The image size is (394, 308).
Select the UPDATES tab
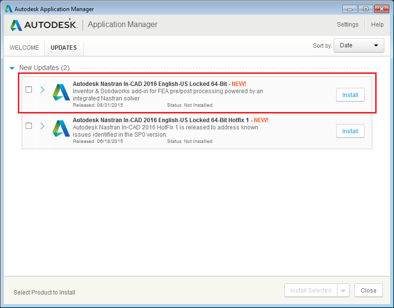pyautogui.click(x=64, y=48)
